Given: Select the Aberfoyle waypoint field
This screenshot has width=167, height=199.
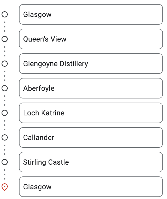Looking at the screenshot, I should pyautogui.click(x=91, y=88).
